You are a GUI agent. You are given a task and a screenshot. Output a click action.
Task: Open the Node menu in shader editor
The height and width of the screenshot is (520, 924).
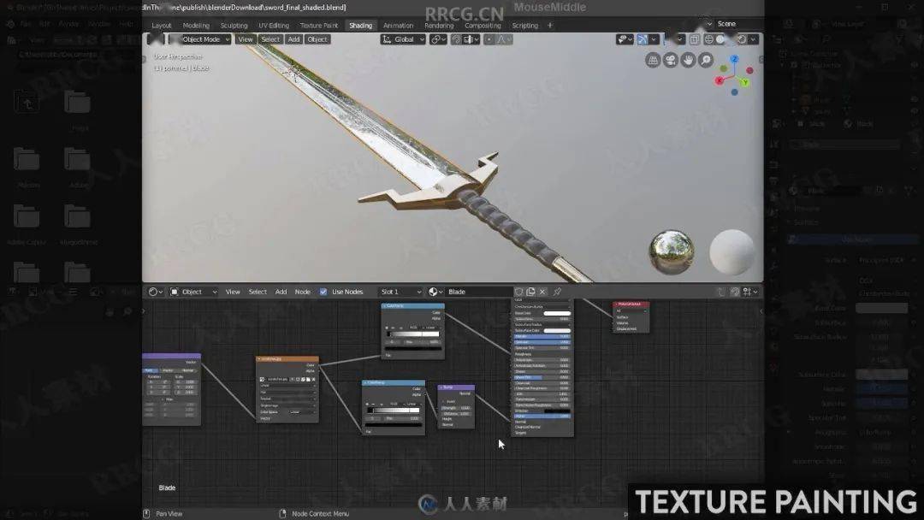click(302, 292)
